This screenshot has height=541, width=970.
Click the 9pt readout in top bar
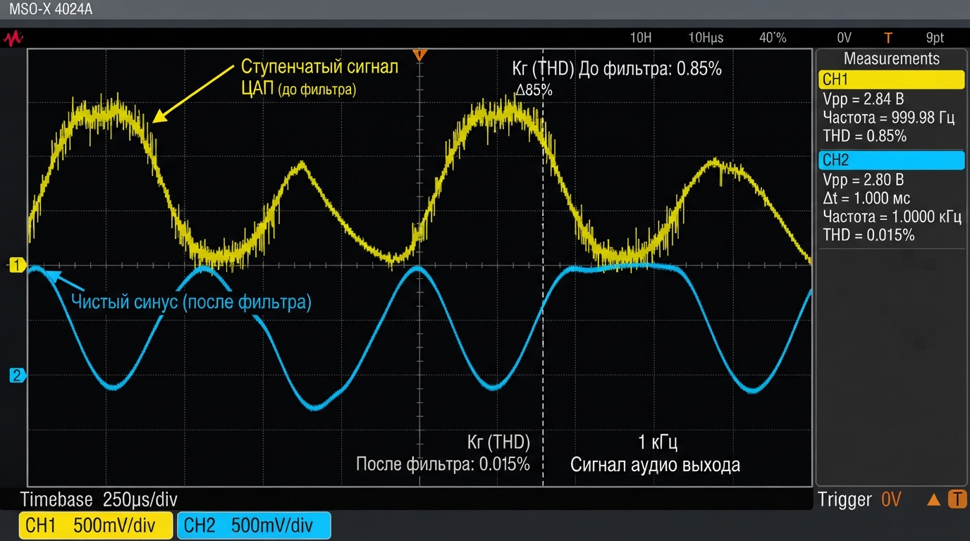click(935, 38)
